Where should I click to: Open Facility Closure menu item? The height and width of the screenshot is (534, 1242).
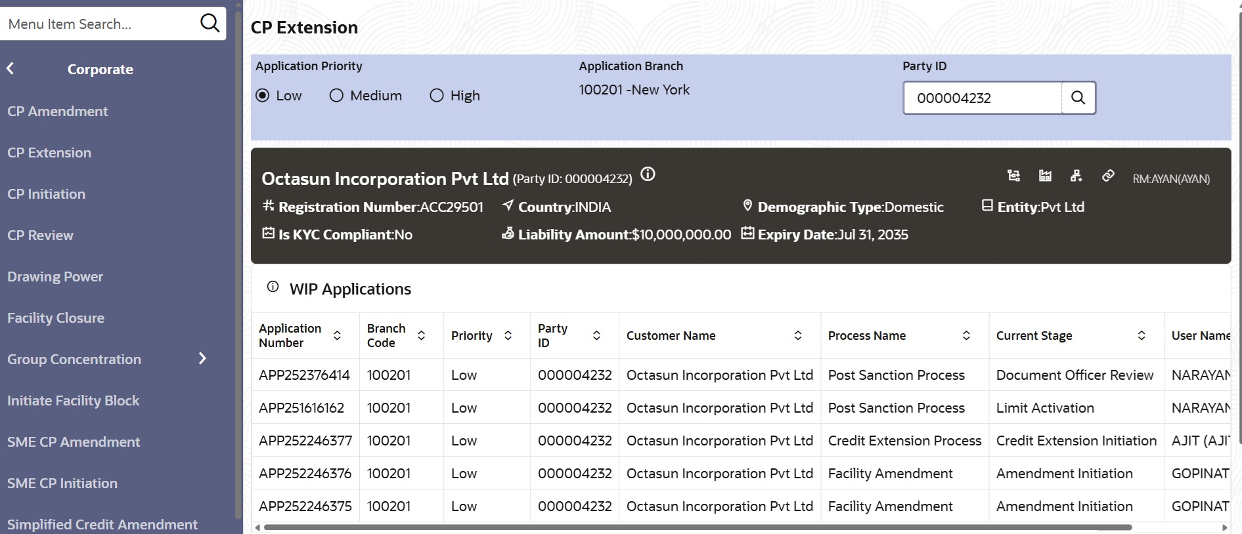tap(56, 318)
